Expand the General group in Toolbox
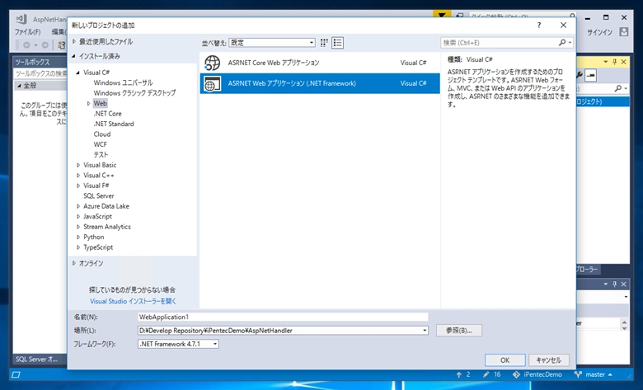Screen dimensions: 643x390 [19, 86]
